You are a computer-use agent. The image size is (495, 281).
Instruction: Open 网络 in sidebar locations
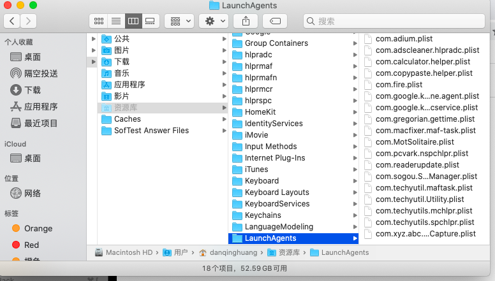click(26, 193)
